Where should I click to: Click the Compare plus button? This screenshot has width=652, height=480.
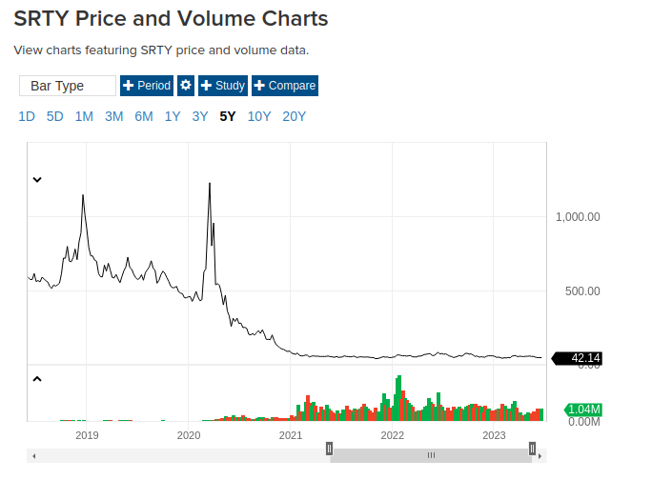pos(284,86)
